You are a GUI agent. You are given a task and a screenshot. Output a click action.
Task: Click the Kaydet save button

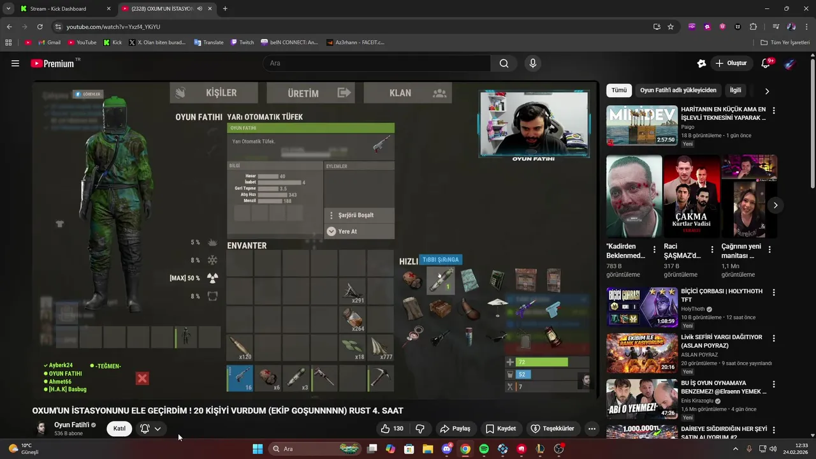501,428
